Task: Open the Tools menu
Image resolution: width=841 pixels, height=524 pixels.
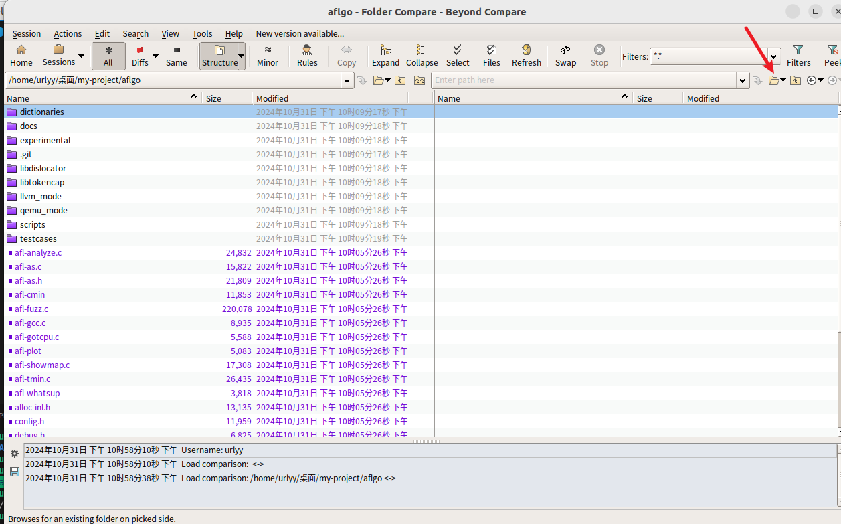Action: 202,33
